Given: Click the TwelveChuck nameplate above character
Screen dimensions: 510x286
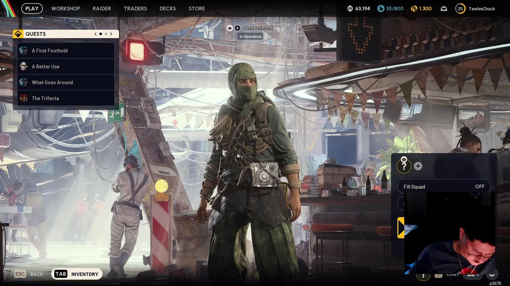Looking at the screenshot, I should [x=258, y=28].
